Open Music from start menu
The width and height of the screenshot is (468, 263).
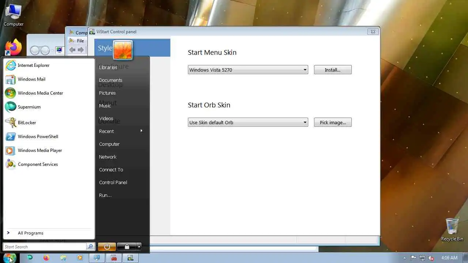click(x=105, y=106)
